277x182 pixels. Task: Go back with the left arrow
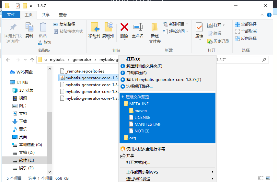8,60
